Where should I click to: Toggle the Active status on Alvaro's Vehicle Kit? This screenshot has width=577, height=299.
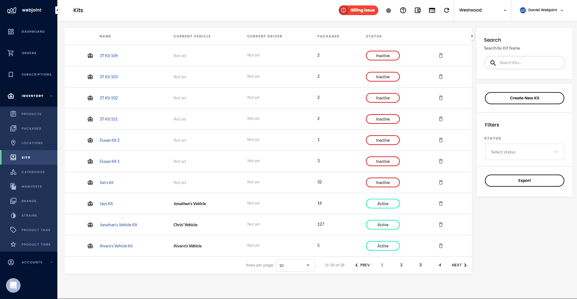pos(383,246)
